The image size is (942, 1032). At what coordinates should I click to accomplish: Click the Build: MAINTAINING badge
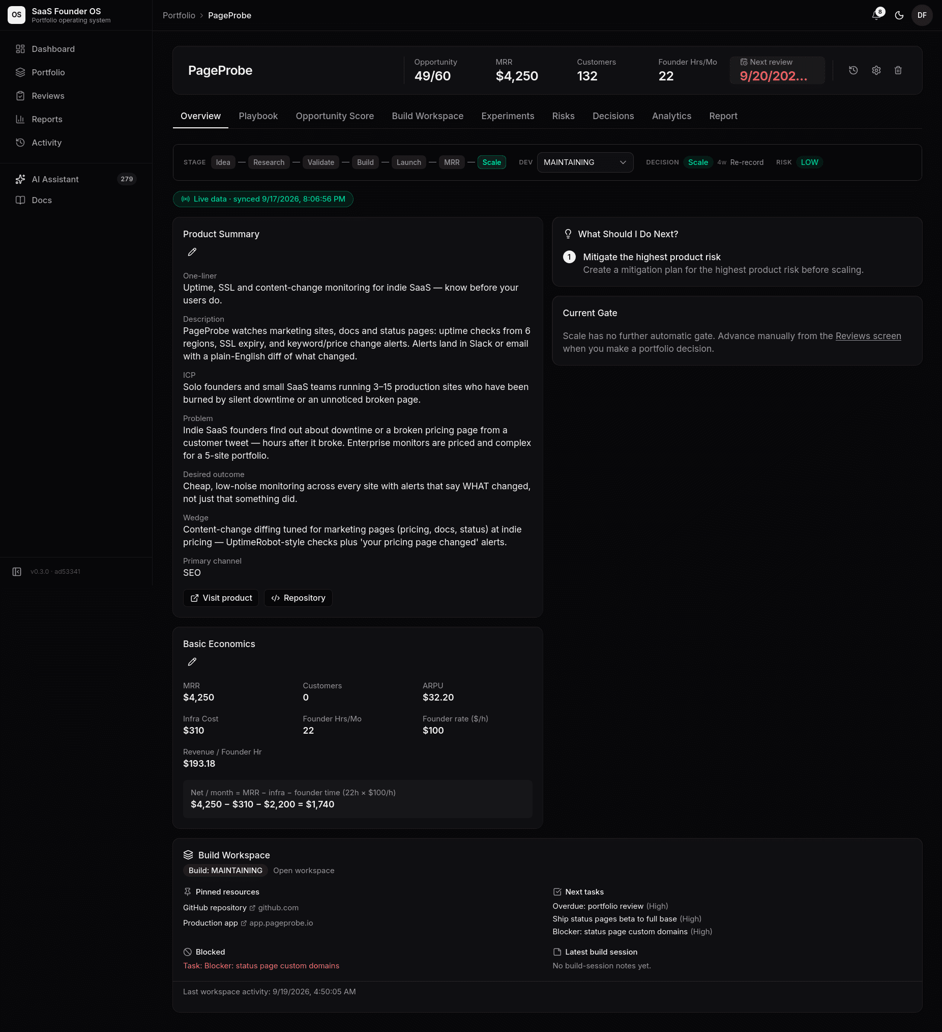(225, 870)
